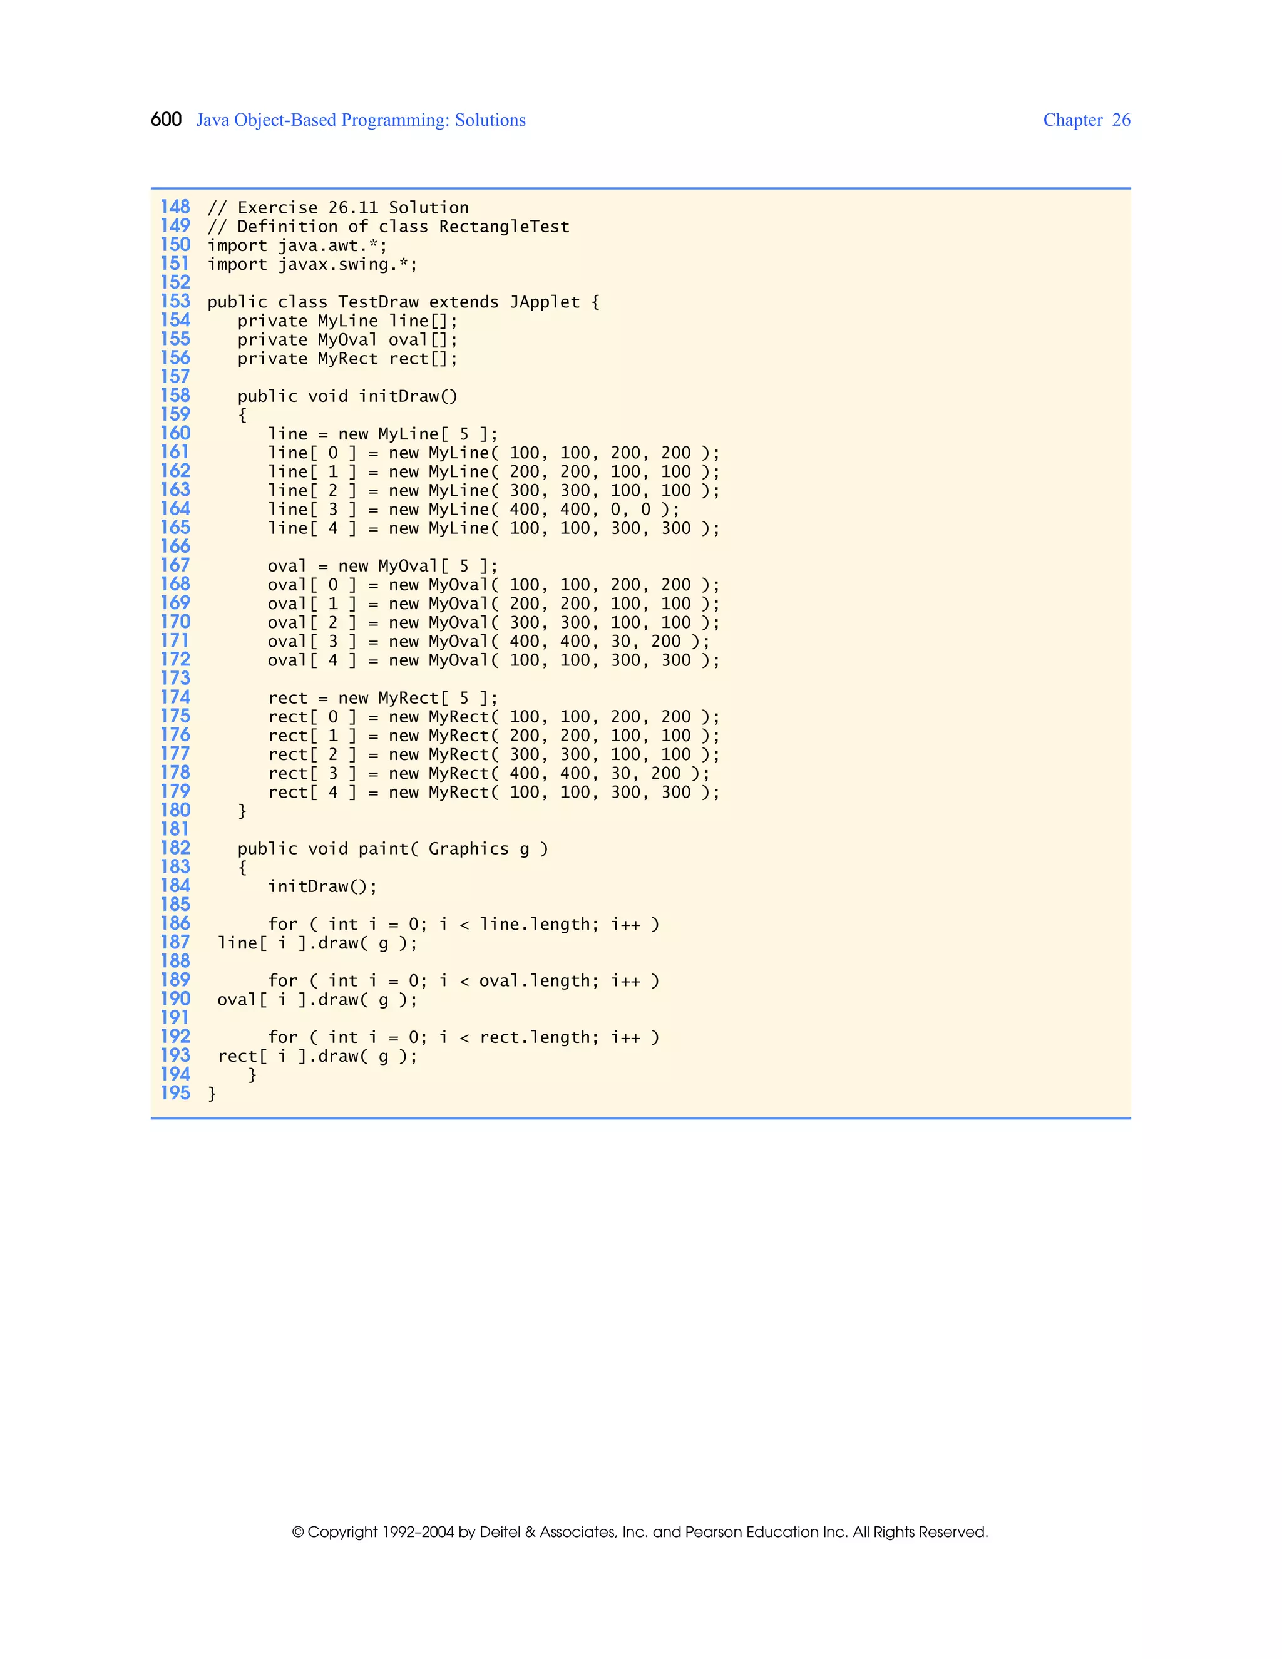The width and height of the screenshot is (1282, 1659).
Task: Click line number 148
Action: click(175, 207)
